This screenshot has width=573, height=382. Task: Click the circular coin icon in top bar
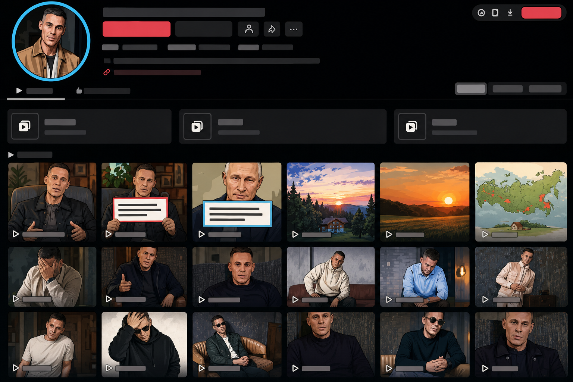click(481, 13)
